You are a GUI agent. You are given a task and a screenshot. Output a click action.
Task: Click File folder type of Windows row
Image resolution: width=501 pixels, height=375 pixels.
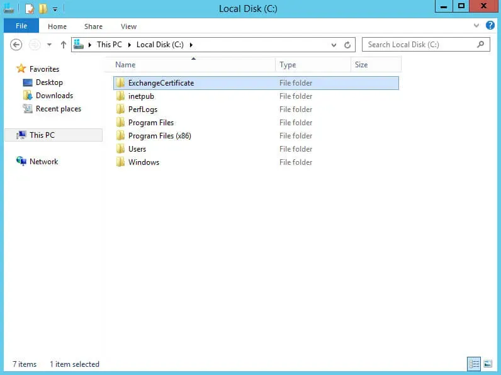pyautogui.click(x=296, y=162)
